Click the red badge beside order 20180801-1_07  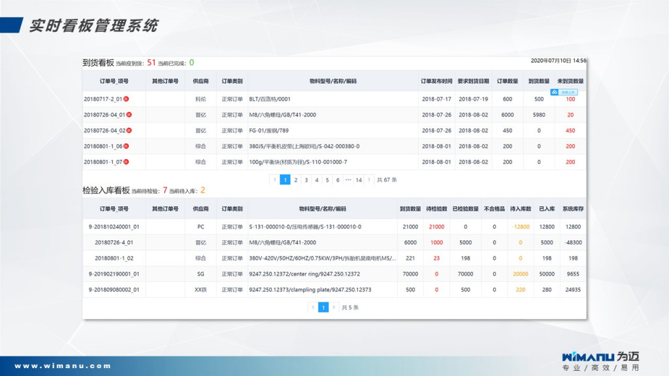tap(126, 162)
